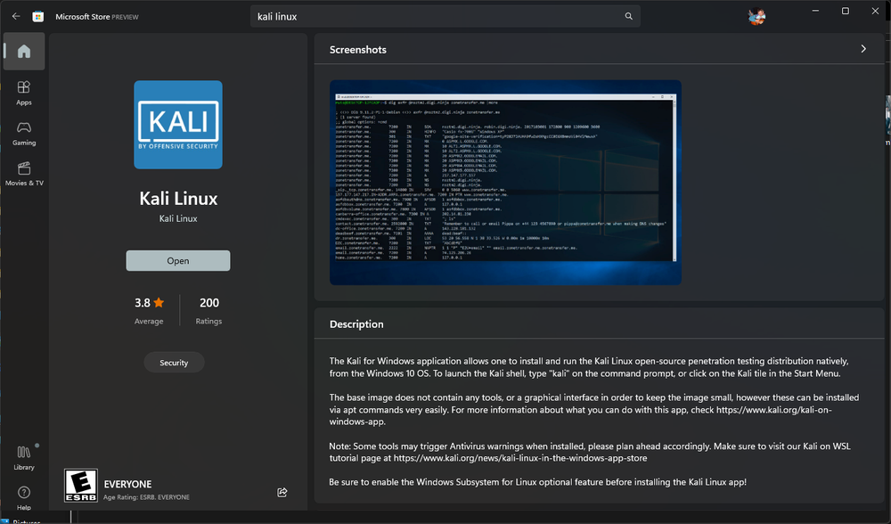The image size is (891, 524).
Task: Click the Microsoft Store logo in the title bar
Action: click(36, 15)
